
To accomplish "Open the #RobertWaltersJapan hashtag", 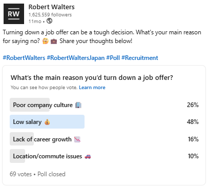I will click(76, 58).
